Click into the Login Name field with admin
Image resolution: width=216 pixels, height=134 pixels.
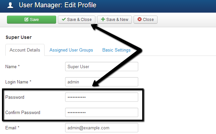pyautogui.click(x=101, y=82)
